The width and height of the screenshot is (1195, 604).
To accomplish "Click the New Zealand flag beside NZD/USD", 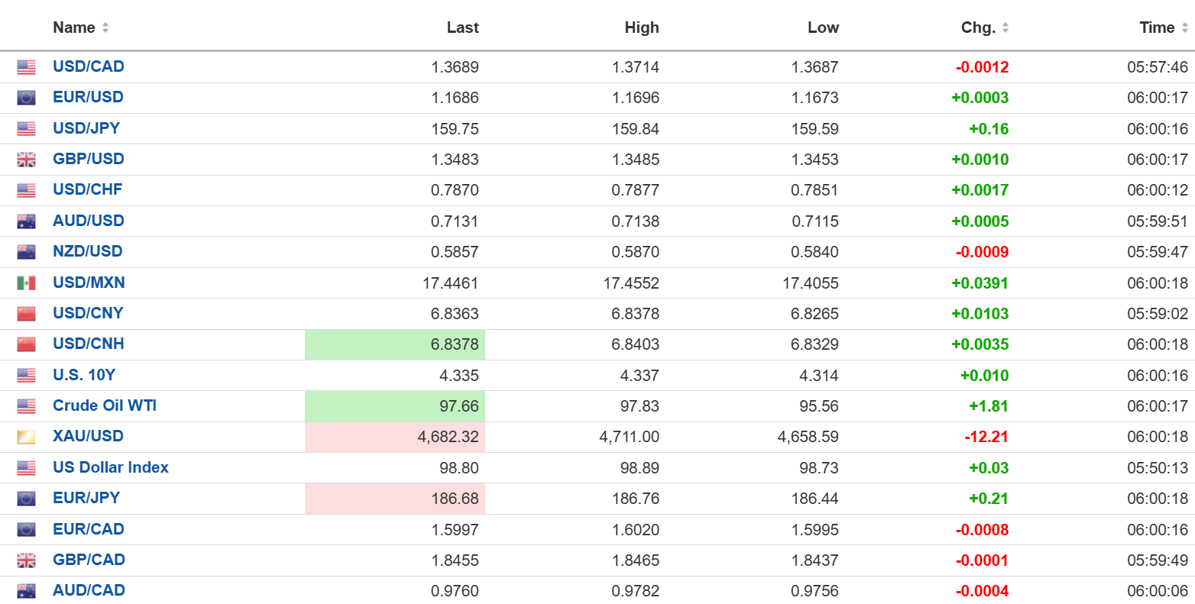I will tap(26, 252).
